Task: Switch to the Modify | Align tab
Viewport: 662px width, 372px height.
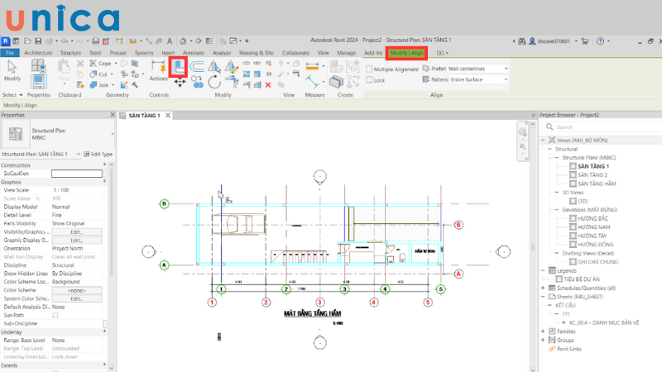Action: pyautogui.click(x=406, y=53)
